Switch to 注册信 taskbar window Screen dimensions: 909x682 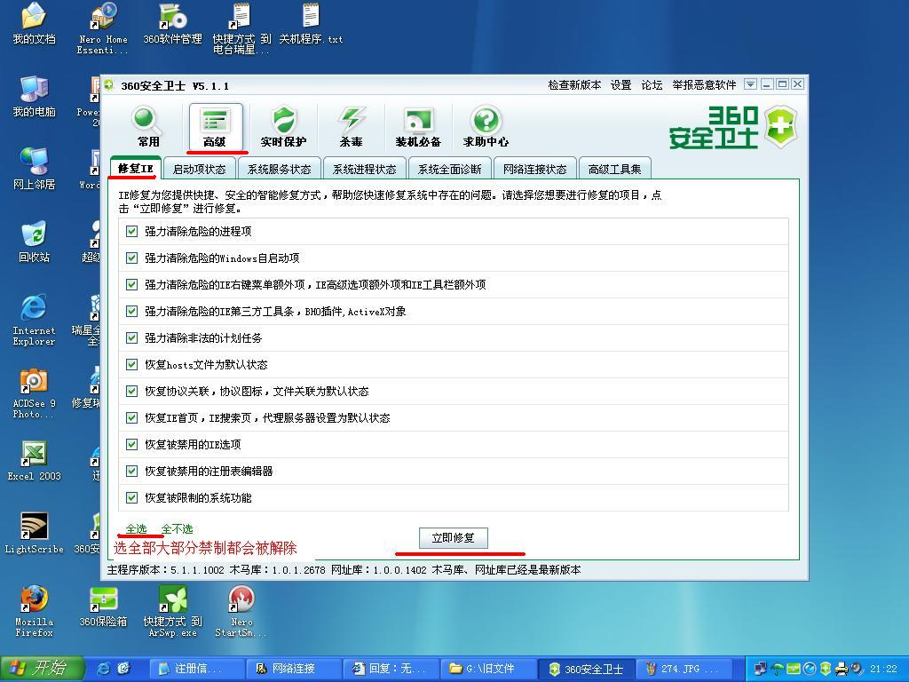(x=196, y=669)
